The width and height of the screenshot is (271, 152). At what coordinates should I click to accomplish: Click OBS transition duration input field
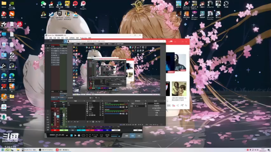[x=139, y=106]
